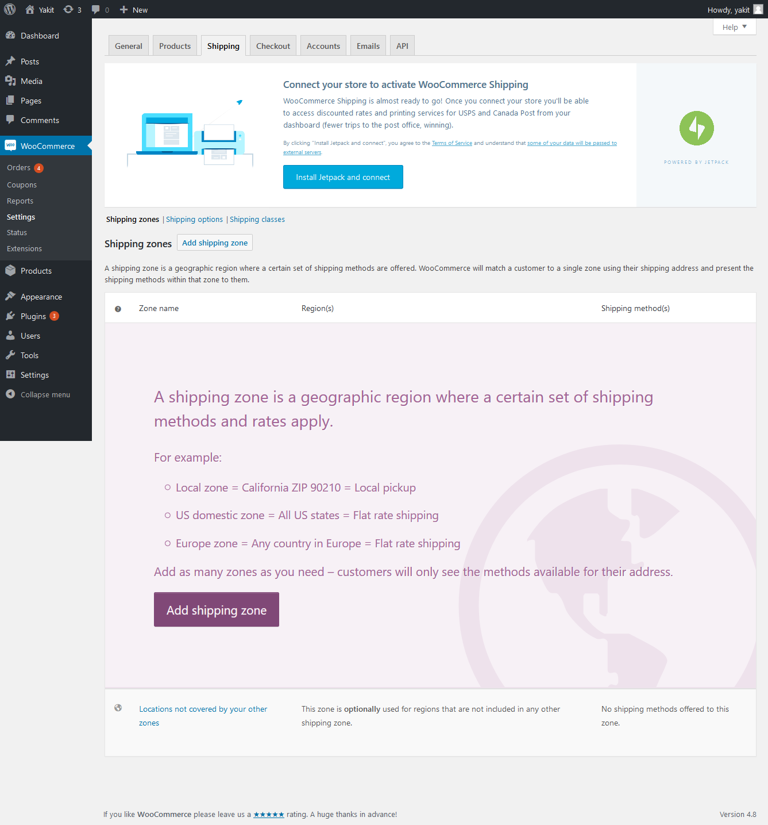This screenshot has height=825, width=768.
Task: Expand the Help dropdown
Action: 735,27
